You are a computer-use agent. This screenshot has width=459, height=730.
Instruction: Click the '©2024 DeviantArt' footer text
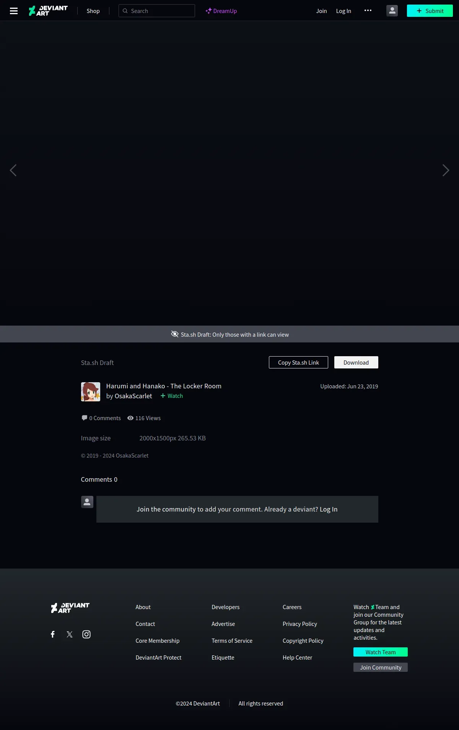click(x=198, y=704)
